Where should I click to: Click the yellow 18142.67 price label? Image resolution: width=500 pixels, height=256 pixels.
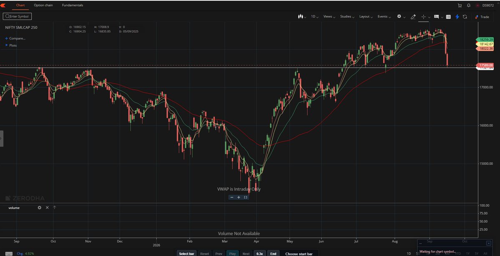pos(485,44)
